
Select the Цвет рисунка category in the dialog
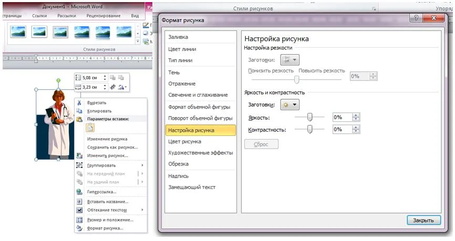point(184,142)
